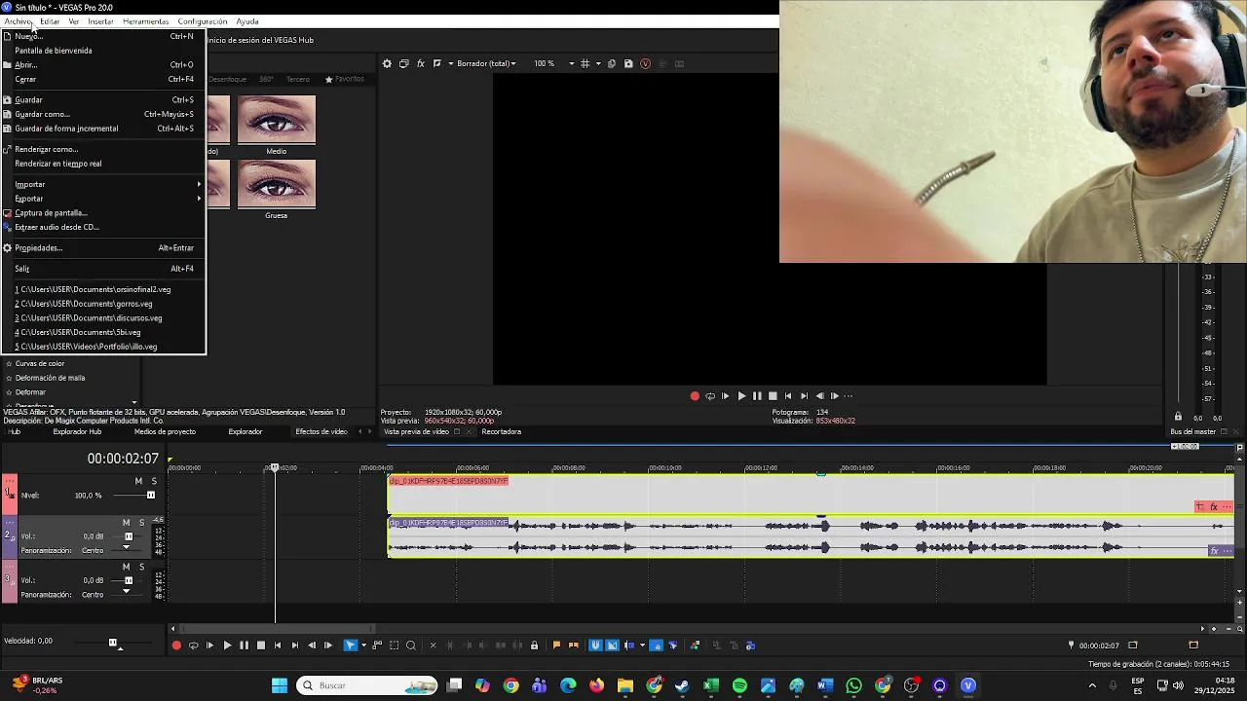Open Propiedades... from Archivo menu
This screenshot has width=1247, height=701.
pos(103,247)
